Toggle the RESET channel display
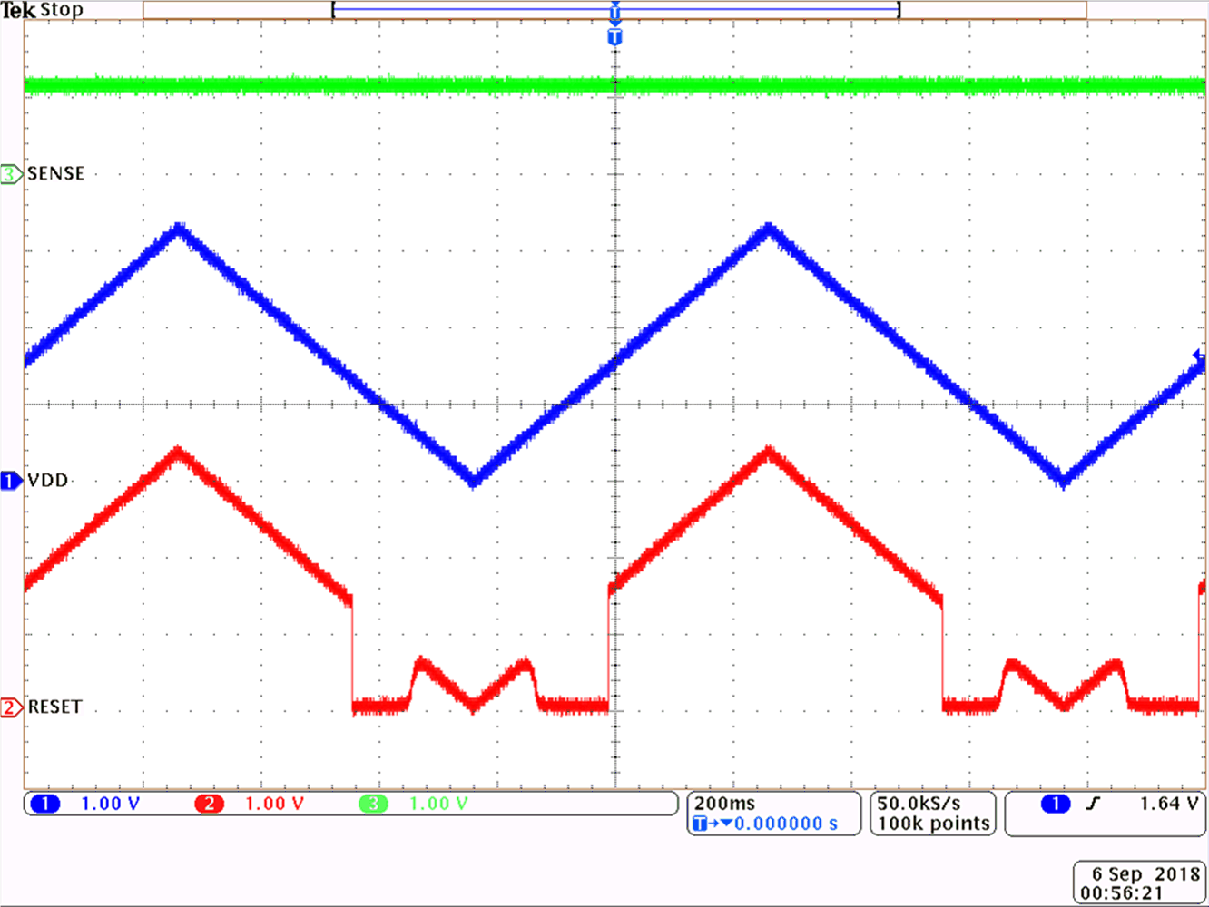This screenshot has height=907, width=1209. point(9,706)
